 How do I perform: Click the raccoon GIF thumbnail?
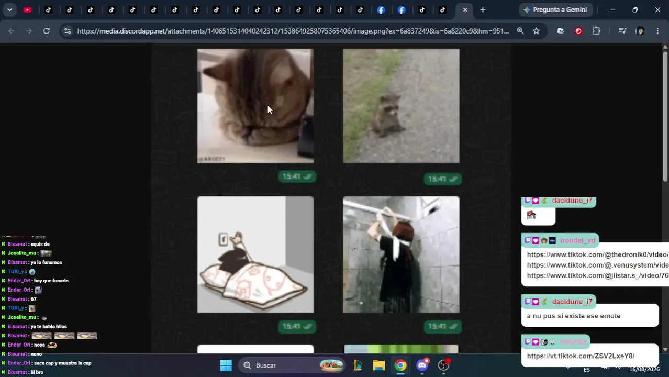(x=401, y=106)
